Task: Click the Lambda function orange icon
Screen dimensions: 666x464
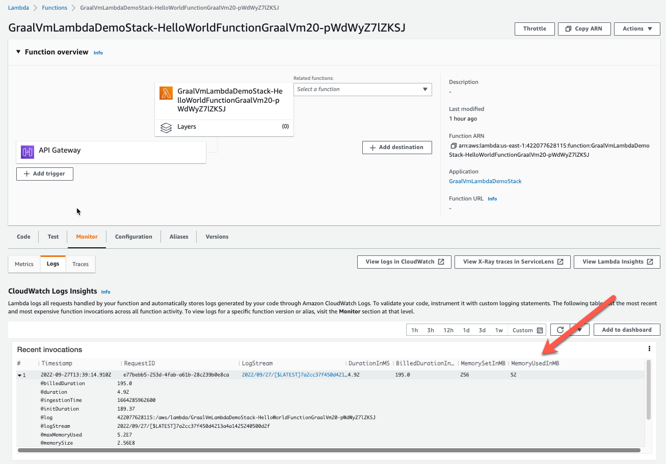Action: coord(166,93)
